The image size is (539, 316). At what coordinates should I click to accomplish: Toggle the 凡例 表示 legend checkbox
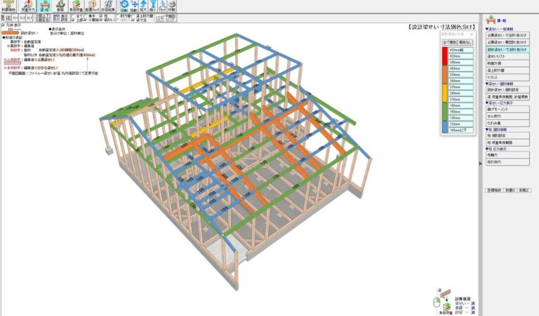(3, 25)
